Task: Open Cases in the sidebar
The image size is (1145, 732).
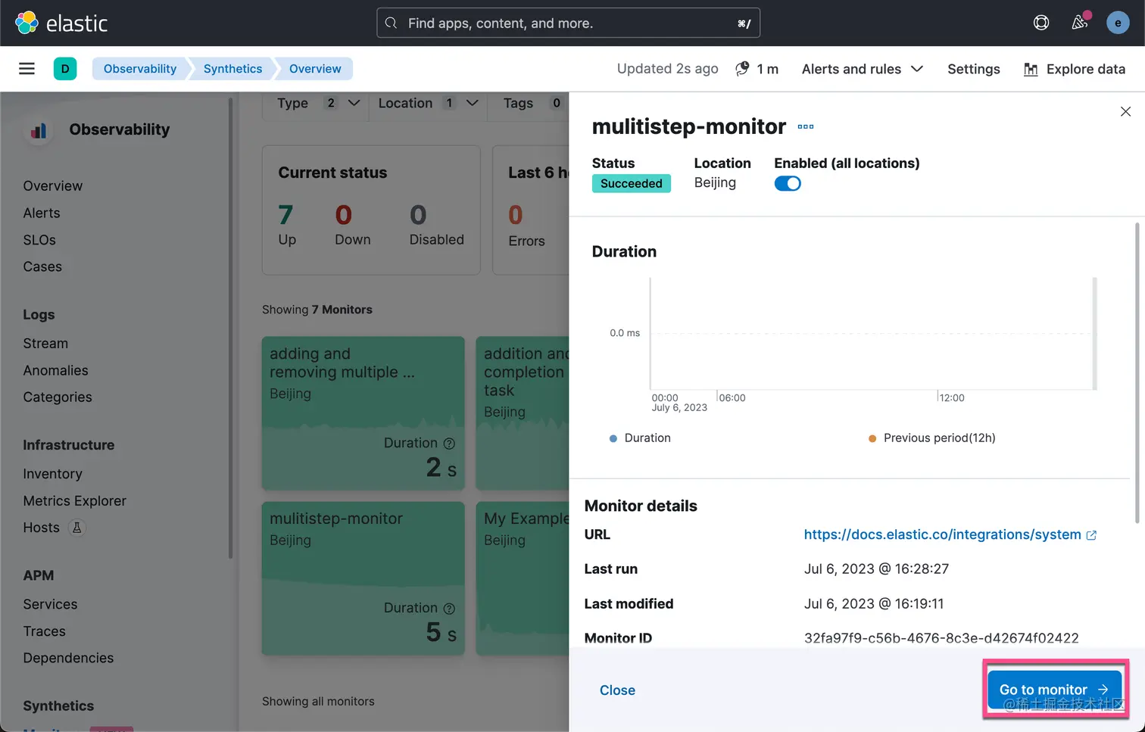Action: coord(42,266)
